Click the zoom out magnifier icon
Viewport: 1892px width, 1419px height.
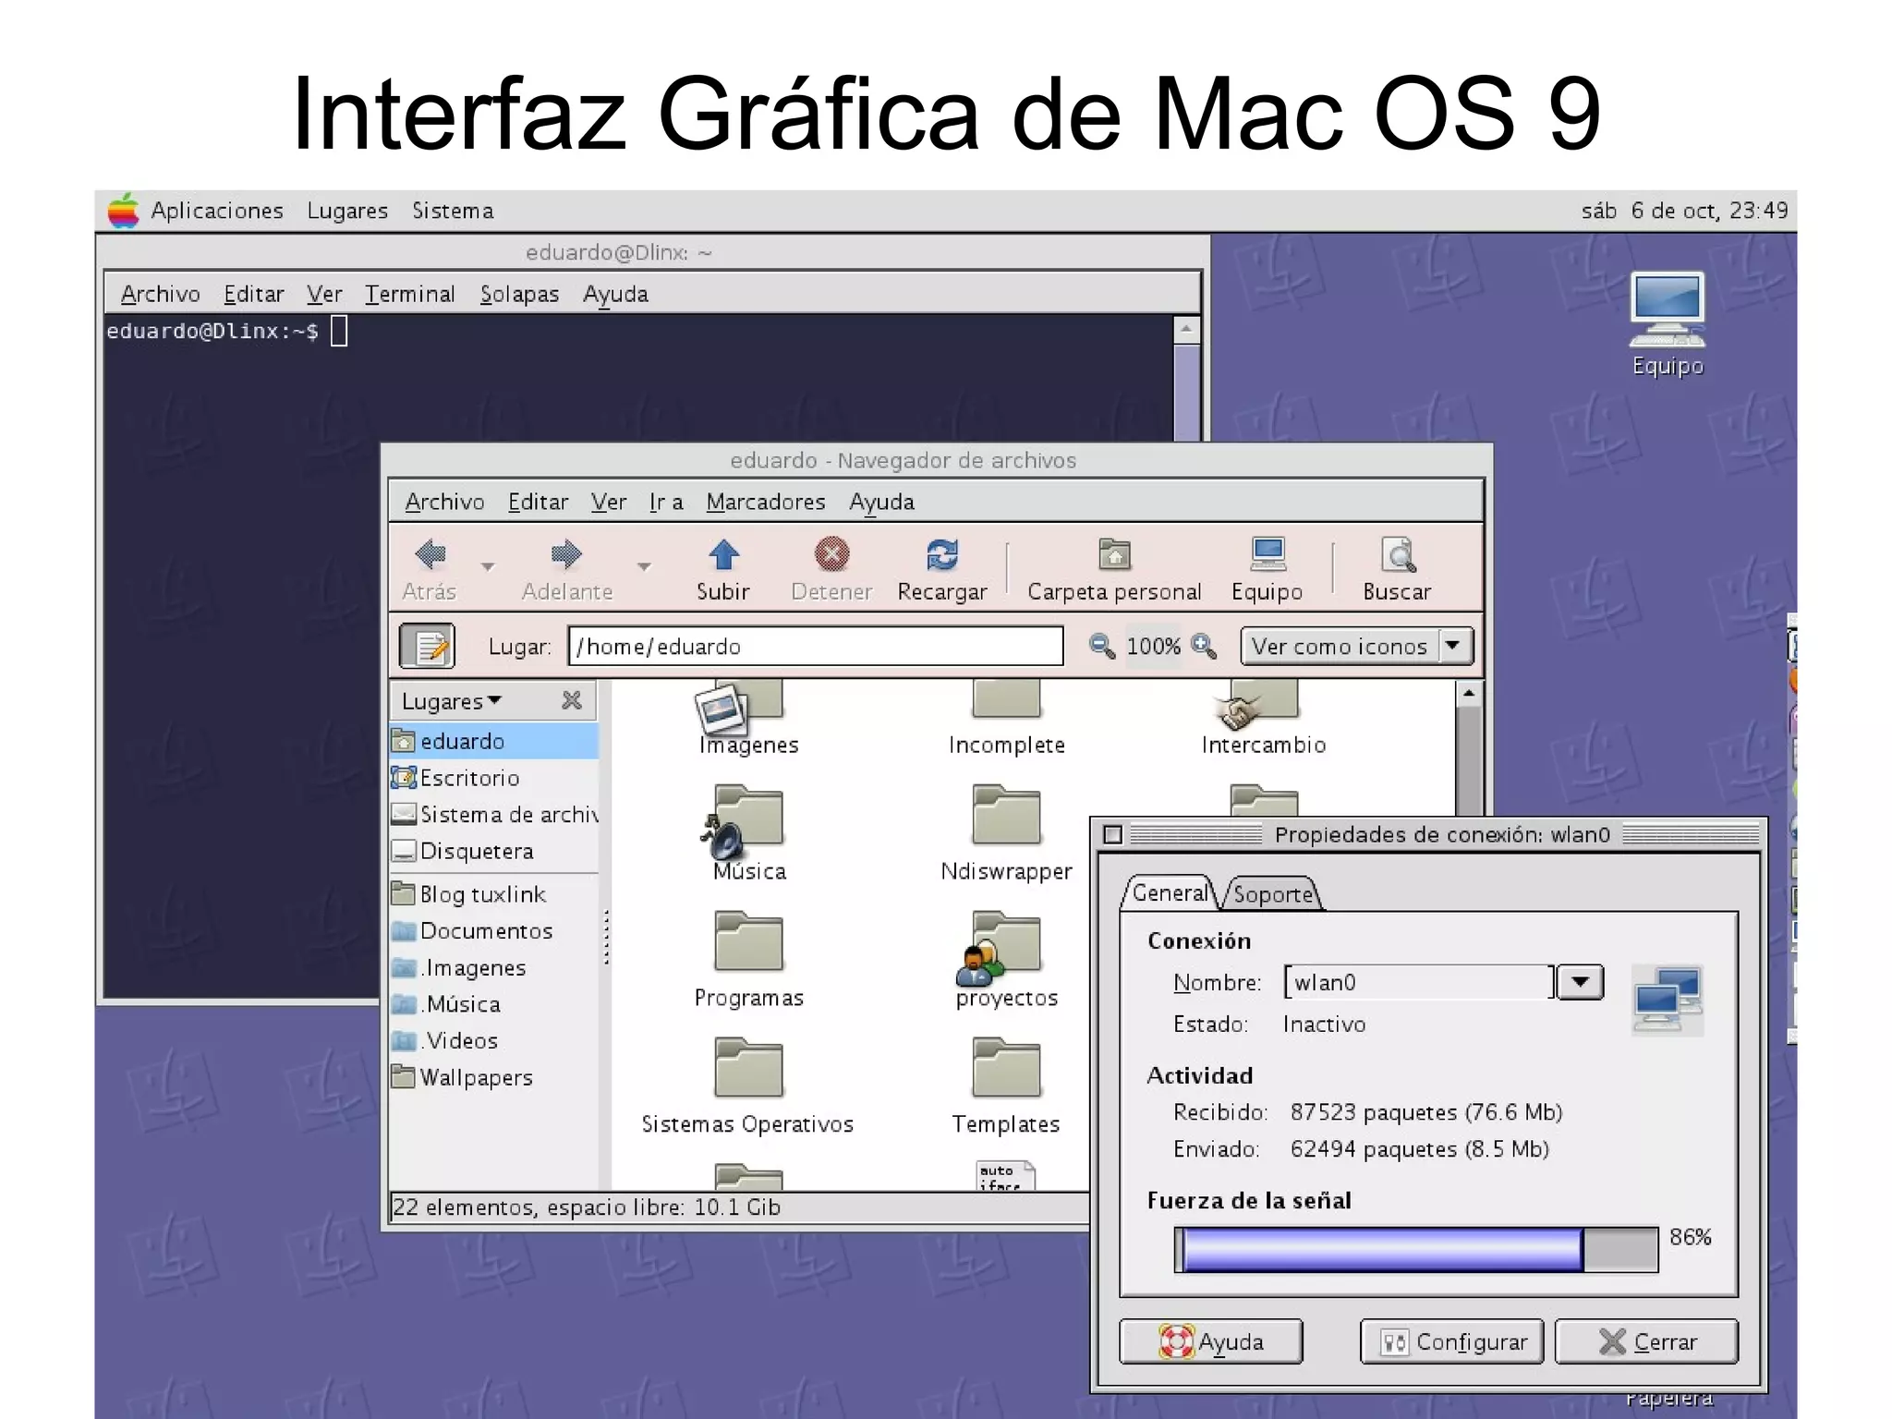point(1101,646)
